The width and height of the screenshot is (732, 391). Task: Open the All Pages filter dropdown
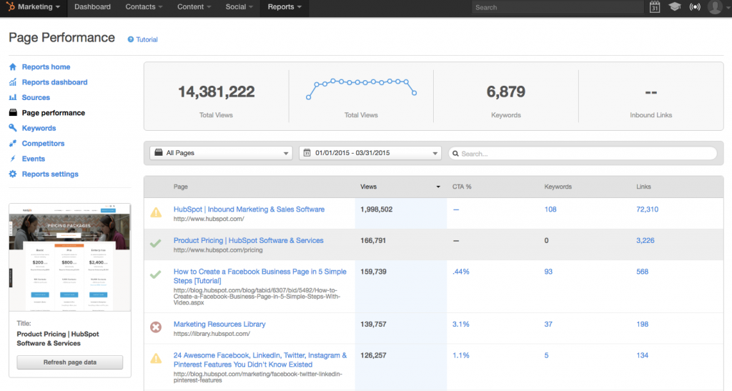point(222,153)
